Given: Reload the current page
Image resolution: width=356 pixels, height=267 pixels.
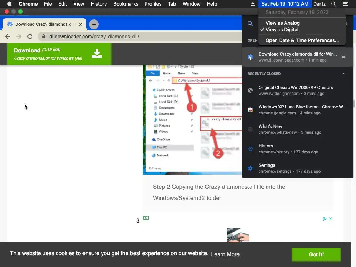Looking at the screenshot, I should [x=30, y=37].
